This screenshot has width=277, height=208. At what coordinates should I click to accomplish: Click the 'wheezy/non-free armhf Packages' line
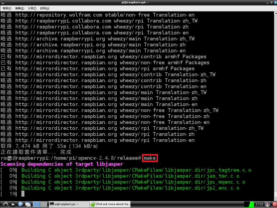[x=105, y=63]
